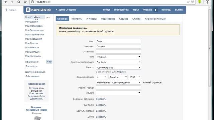Click the heart bookmark icon

point(193,2)
